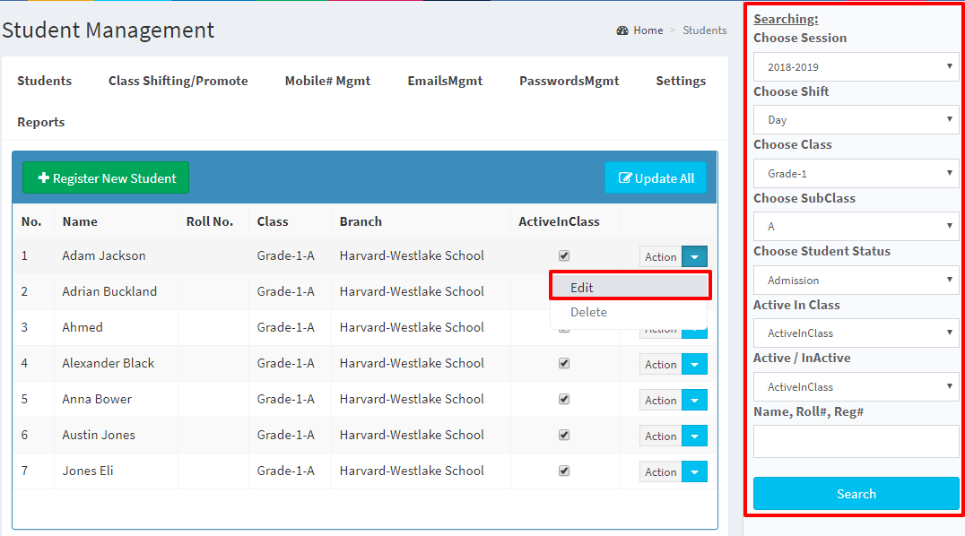Viewport: 965px width, 536px height.
Task: Choose Delete from the action menu
Action: point(589,312)
